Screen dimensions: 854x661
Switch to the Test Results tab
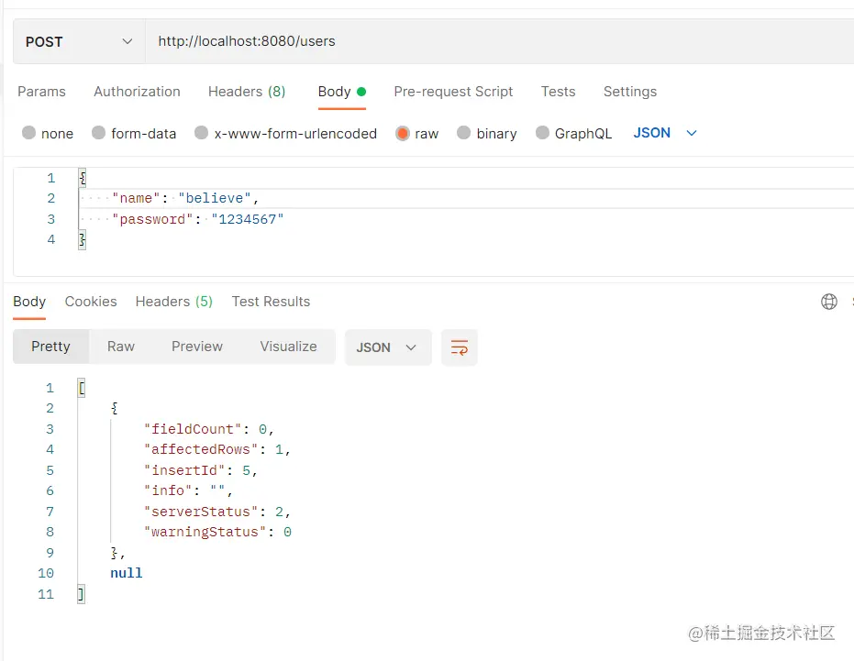271,302
